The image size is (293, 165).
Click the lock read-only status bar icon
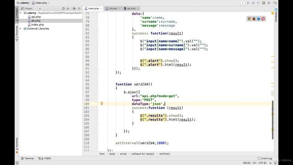(271, 163)
